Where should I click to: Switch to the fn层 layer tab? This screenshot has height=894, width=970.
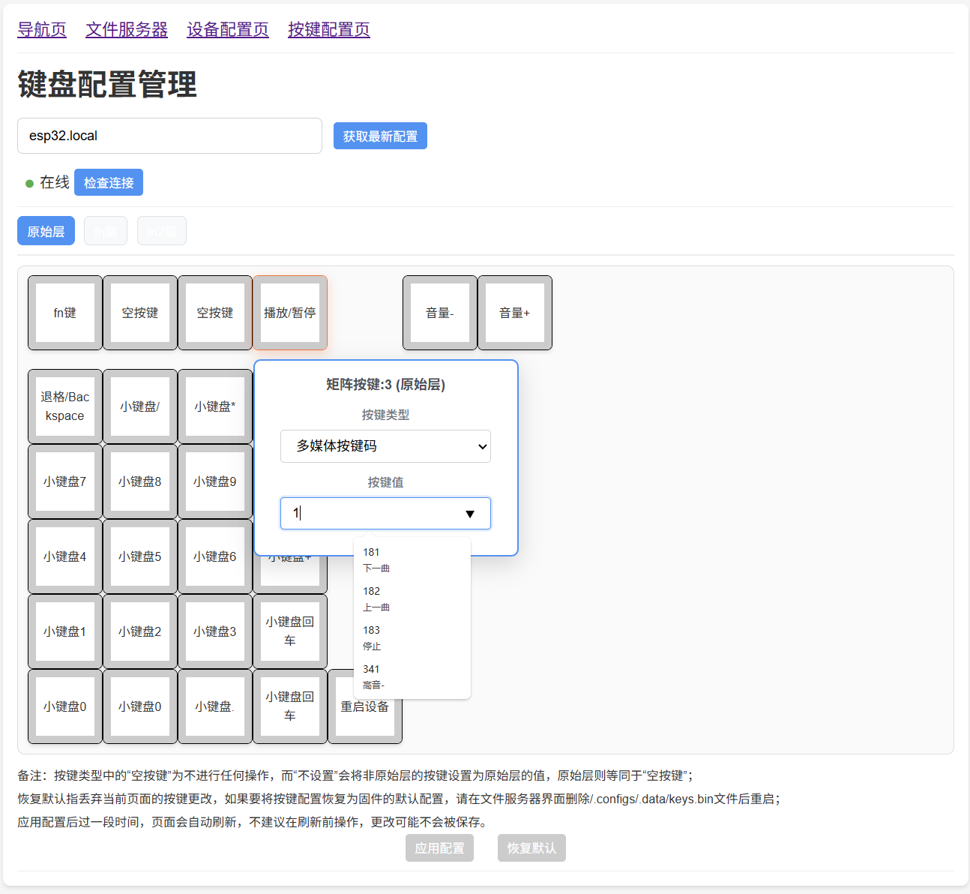click(x=106, y=232)
